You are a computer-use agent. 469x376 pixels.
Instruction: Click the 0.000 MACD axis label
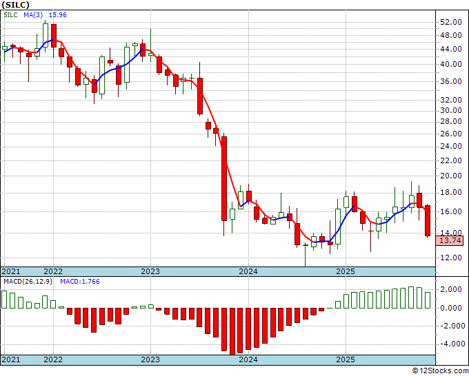point(452,308)
